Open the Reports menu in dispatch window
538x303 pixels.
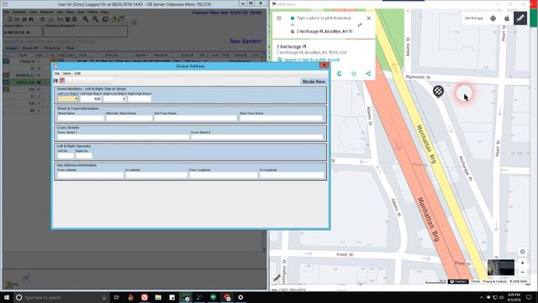(x=47, y=12)
